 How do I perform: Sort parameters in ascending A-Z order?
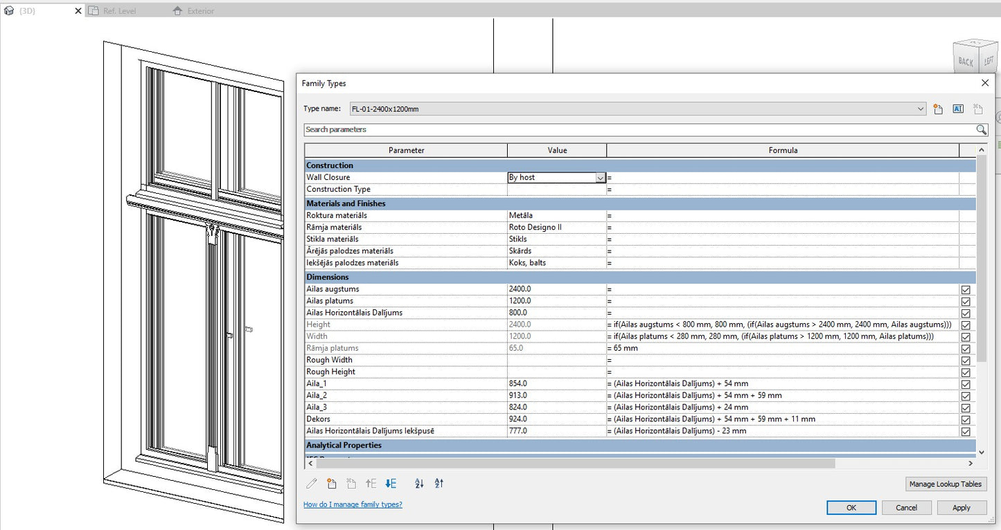[419, 484]
